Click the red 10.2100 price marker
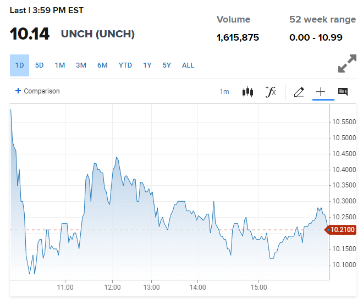The image size is (363, 299). (340, 230)
